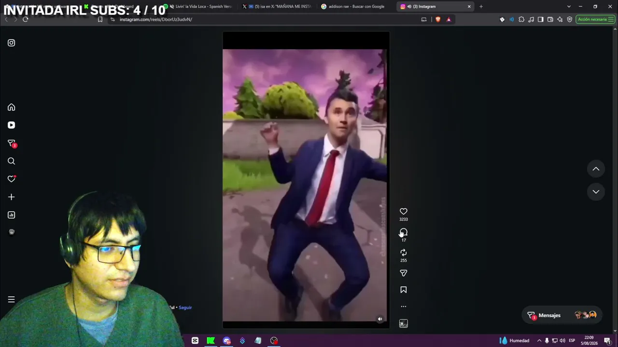The width and height of the screenshot is (618, 347).
Task: Repost the reel with 255 reposts
Action: (x=404, y=253)
